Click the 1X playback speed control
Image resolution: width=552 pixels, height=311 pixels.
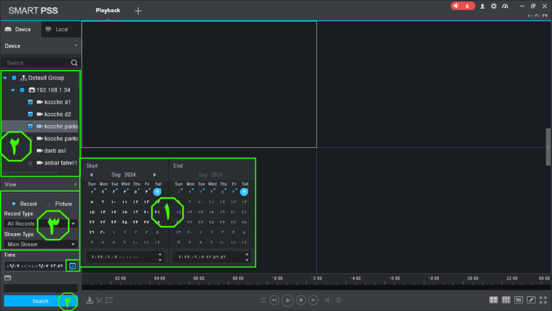[x=327, y=300]
